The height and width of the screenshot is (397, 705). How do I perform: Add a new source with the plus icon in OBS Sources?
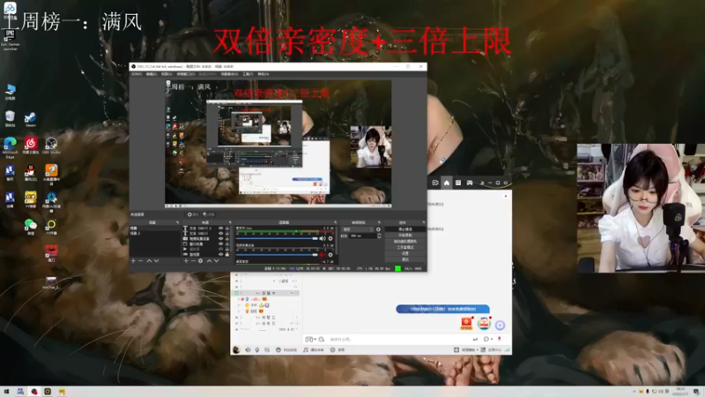pos(186,260)
